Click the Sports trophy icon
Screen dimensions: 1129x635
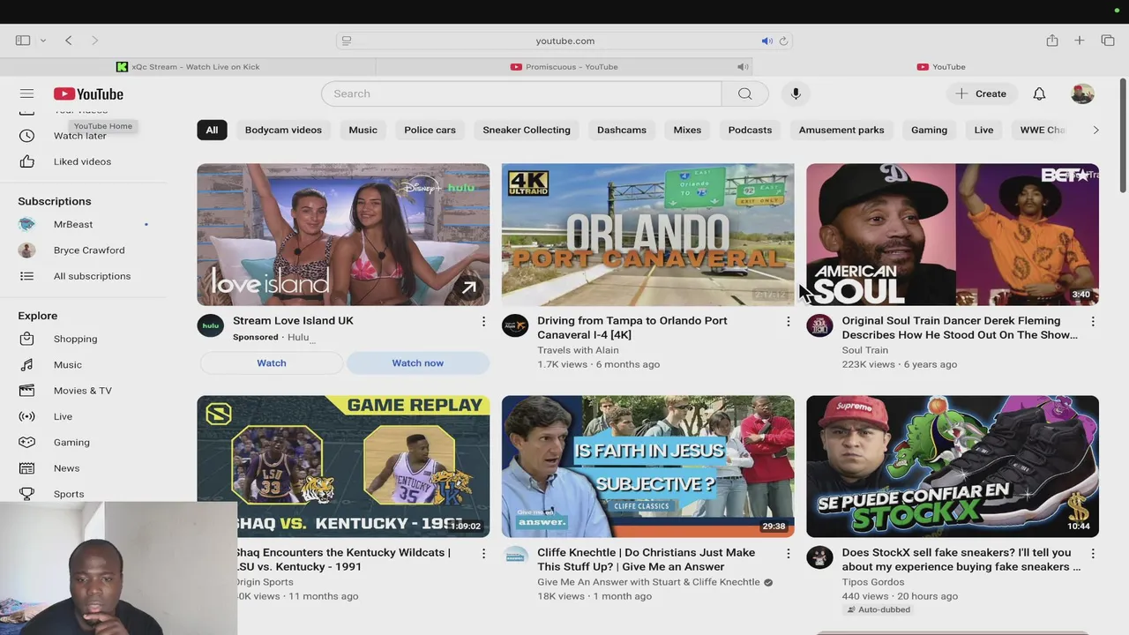click(27, 494)
